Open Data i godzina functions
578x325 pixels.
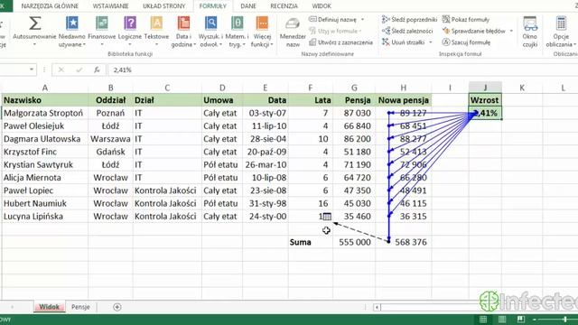183,32
